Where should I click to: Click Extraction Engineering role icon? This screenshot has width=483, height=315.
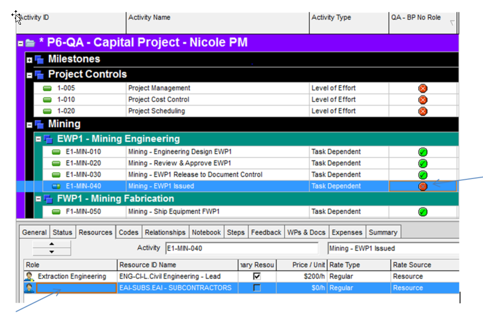click(x=29, y=276)
